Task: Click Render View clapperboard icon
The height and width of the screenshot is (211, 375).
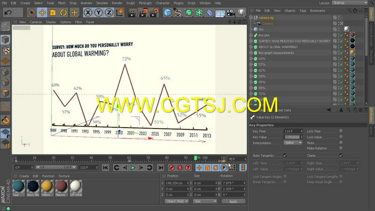Action: 132,12
